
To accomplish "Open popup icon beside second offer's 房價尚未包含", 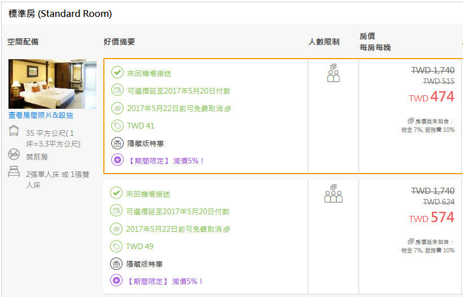I will click(x=410, y=241).
